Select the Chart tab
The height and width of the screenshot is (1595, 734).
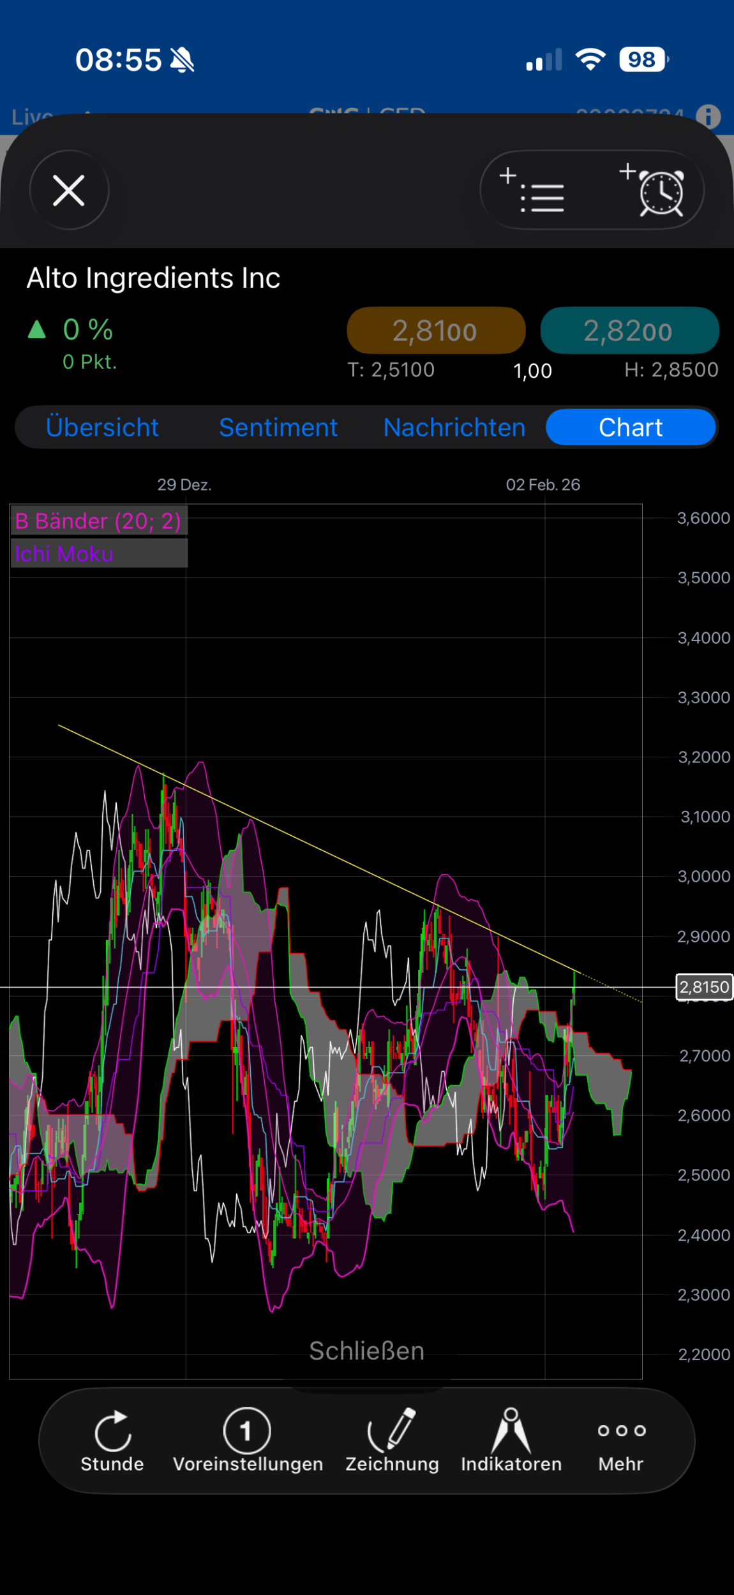(631, 427)
